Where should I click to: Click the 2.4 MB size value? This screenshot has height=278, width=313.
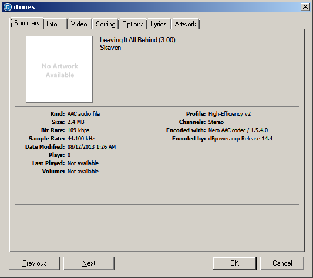pyautogui.click(x=76, y=122)
